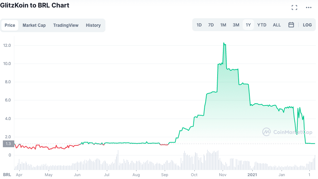Choose the YTD time range

click(x=262, y=25)
